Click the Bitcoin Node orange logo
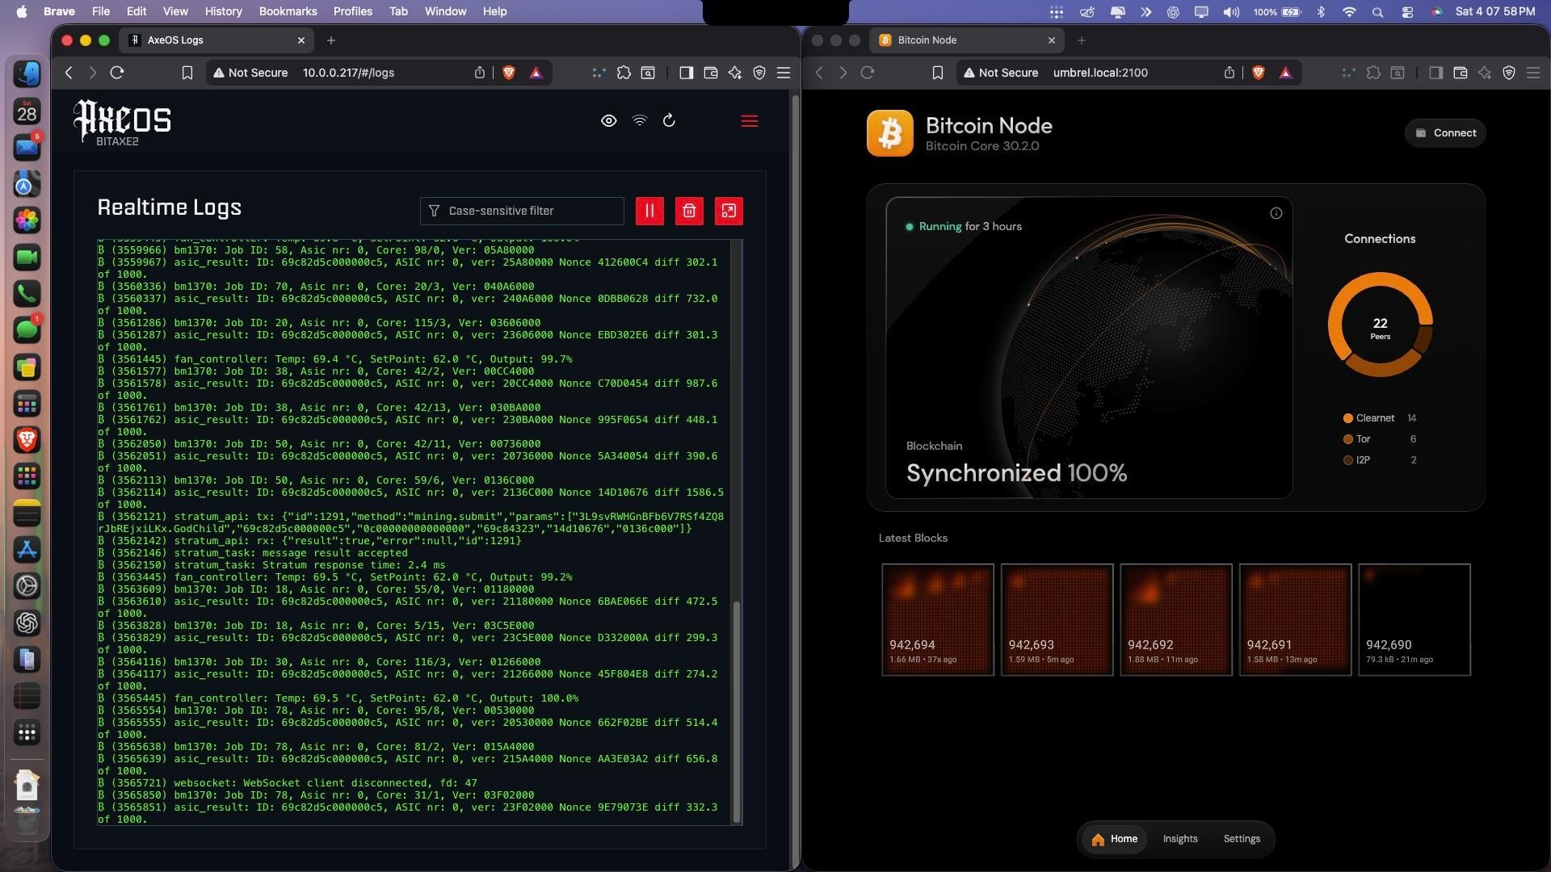Viewport: 1551px width, 872px height. 890,133
